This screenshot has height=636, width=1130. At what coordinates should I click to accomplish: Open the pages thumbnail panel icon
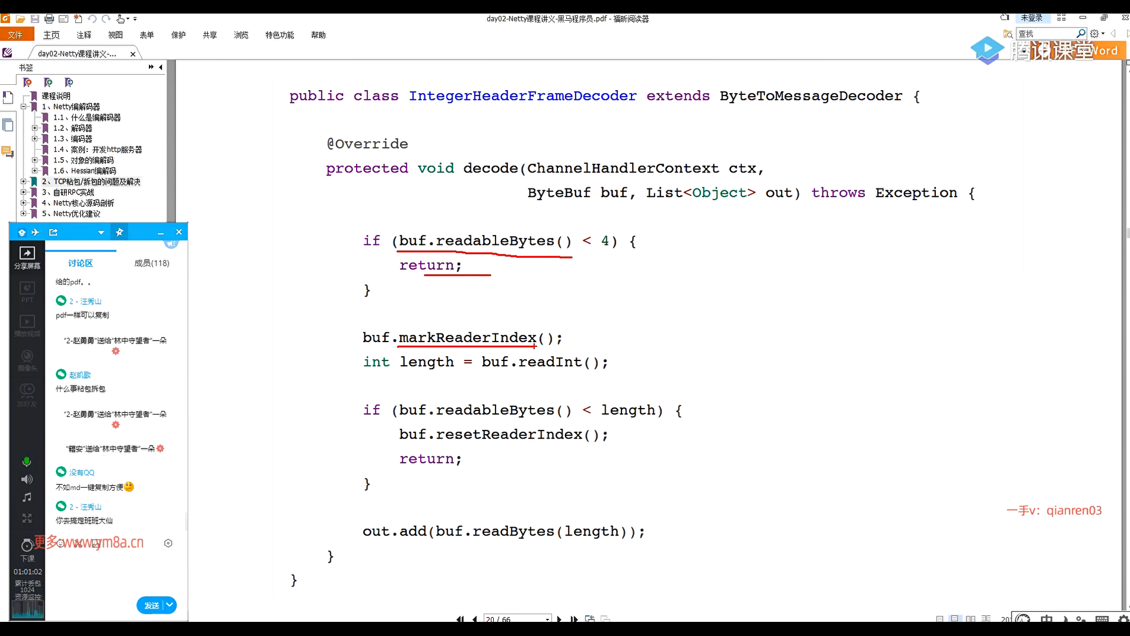pos(8,125)
